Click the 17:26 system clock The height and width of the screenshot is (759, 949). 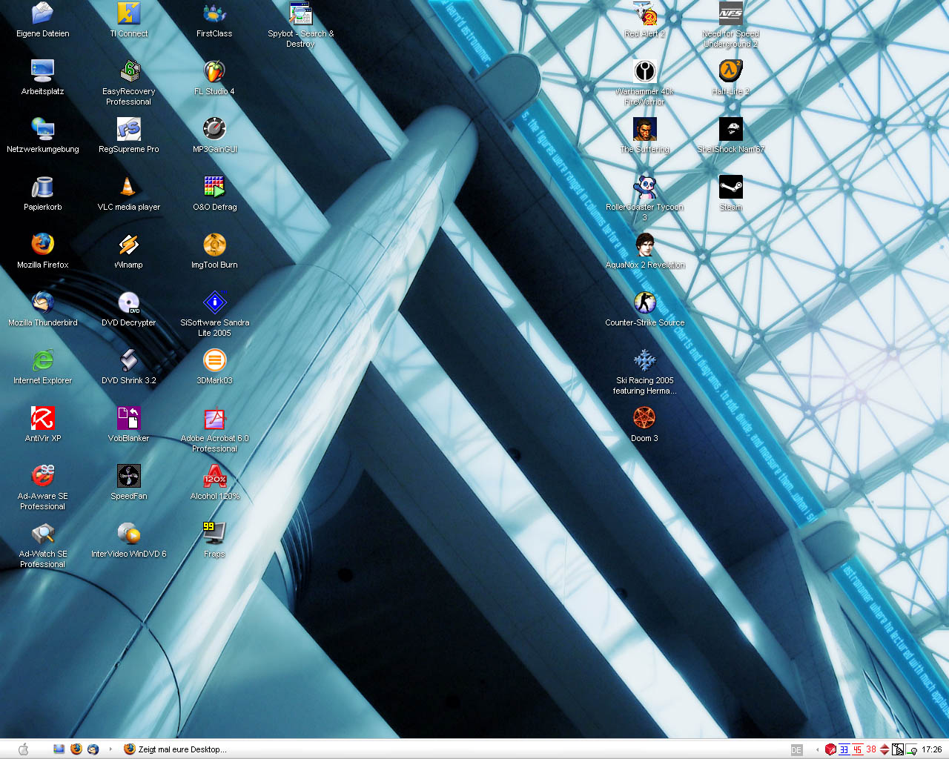click(932, 749)
